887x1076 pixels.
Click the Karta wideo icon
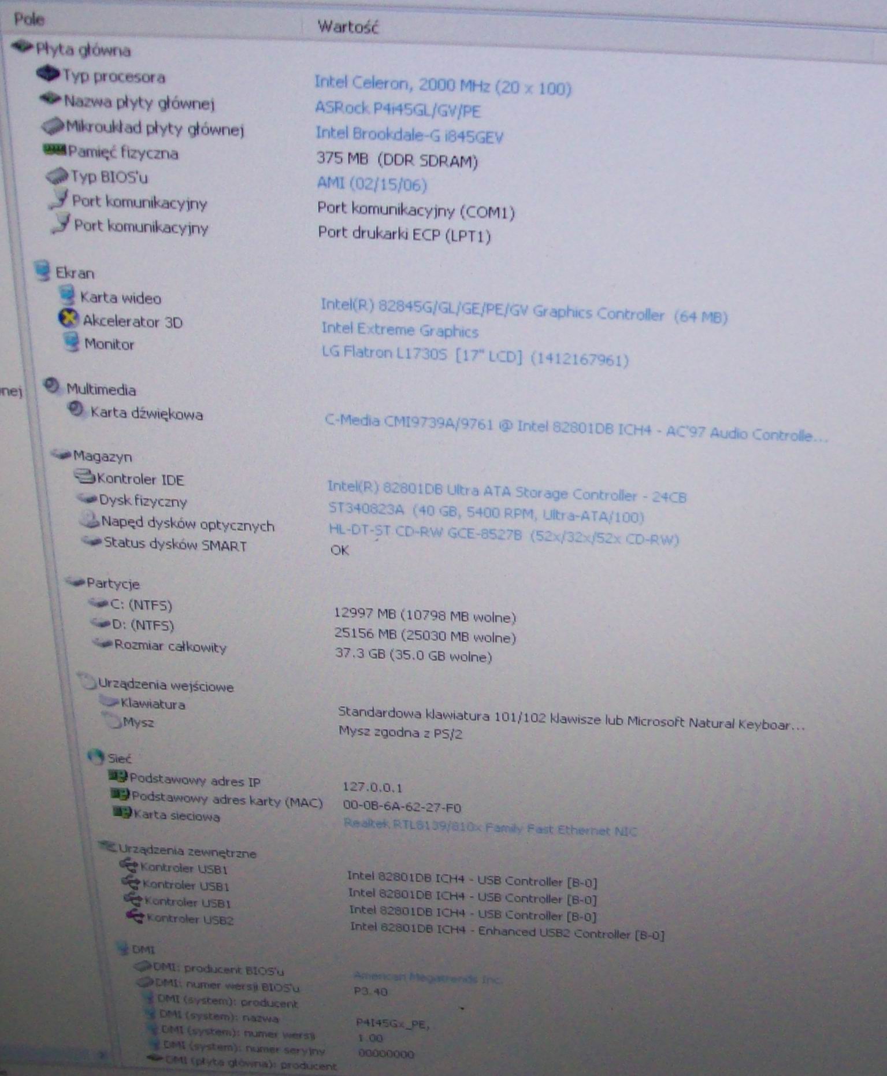tap(67, 296)
